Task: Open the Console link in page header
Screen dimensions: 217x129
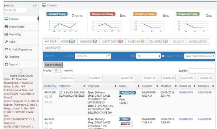Action: (52, 5)
